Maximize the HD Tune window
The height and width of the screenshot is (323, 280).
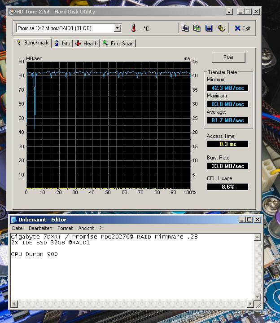[x=248, y=12]
